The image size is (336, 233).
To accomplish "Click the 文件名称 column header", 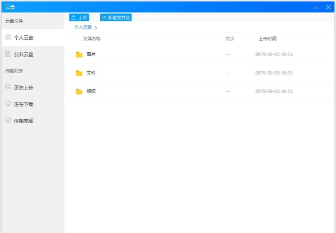I will [x=92, y=39].
